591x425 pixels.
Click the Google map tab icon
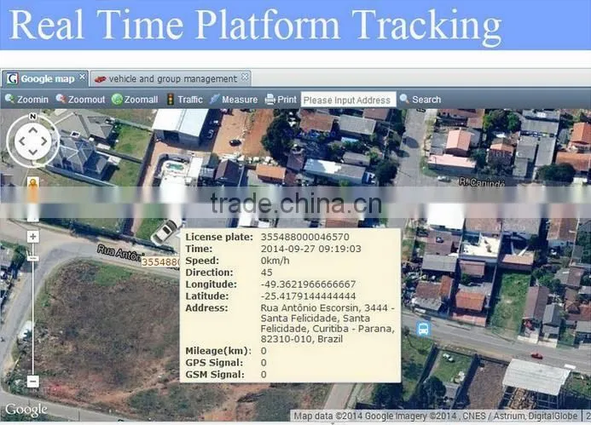(12, 78)
